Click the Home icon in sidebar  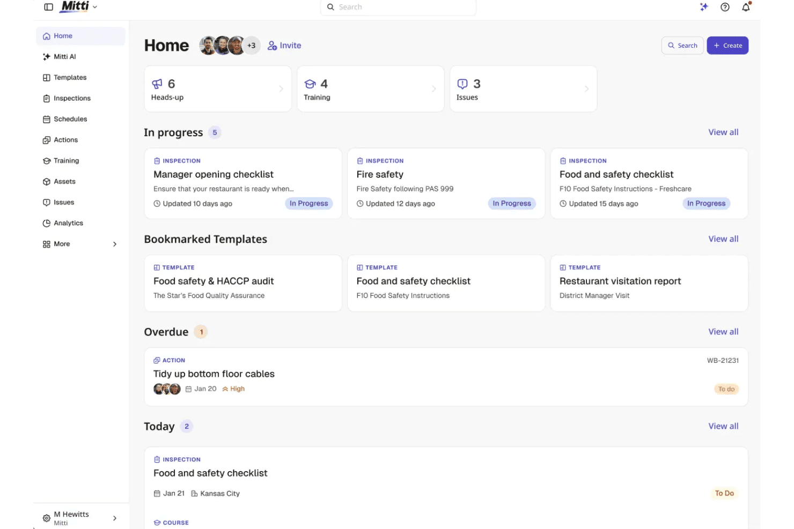click(47, 36)
